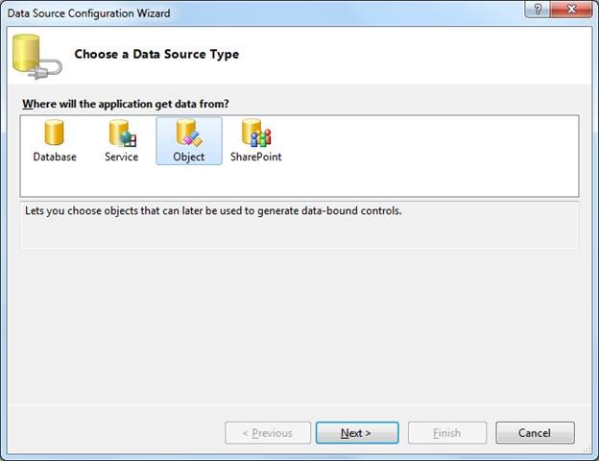Proceed with the Next button
Image resolution: width=599 pixels, height=461 pixels.
pyautogui.click(x=356, y=433)
